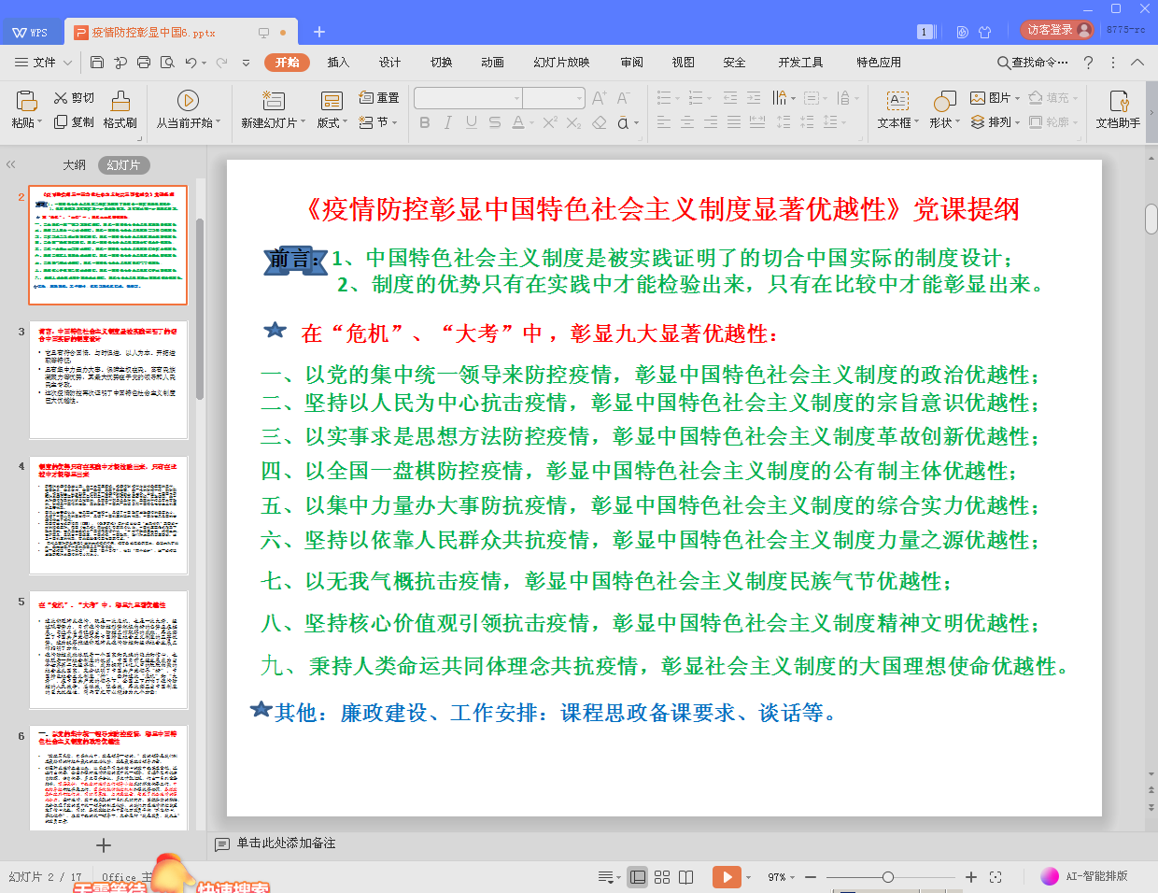
Task: Expand the 文件 menu dropdown arrow
Action: click(68, 63)
